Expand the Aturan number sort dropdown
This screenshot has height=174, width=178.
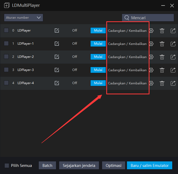pyautogui.click(x=24, y=18)
